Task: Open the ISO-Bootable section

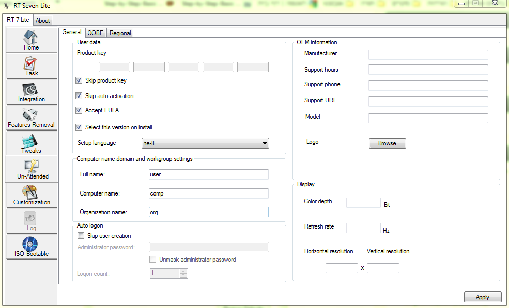Action: pos(32,247)
